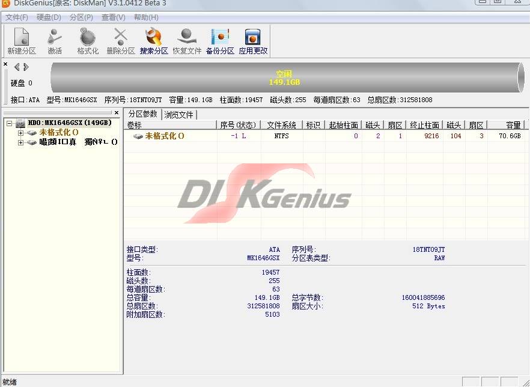
Task: Click 型号:MK1646GSX in the disk info line
Action: coord(72,100)
